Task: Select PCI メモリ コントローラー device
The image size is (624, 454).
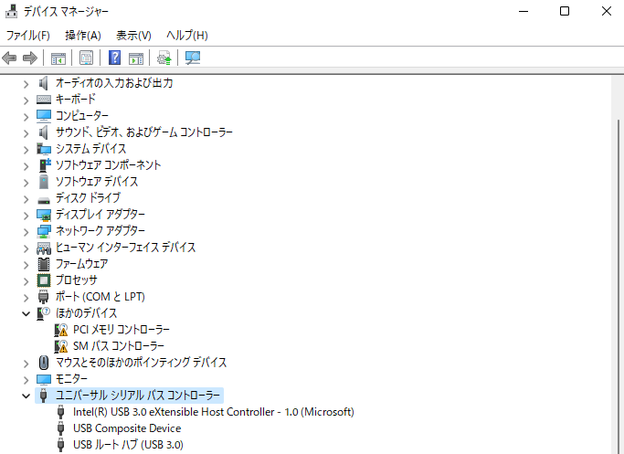Action: pyautogui.click(x=122, y=330)
